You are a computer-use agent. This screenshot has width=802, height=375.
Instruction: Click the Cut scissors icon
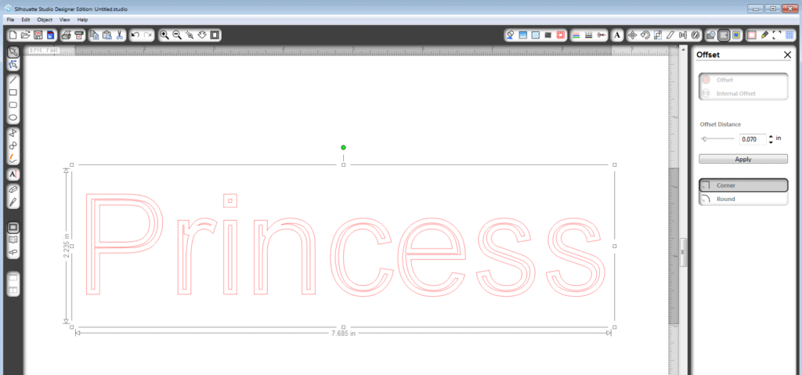(120, 35)
